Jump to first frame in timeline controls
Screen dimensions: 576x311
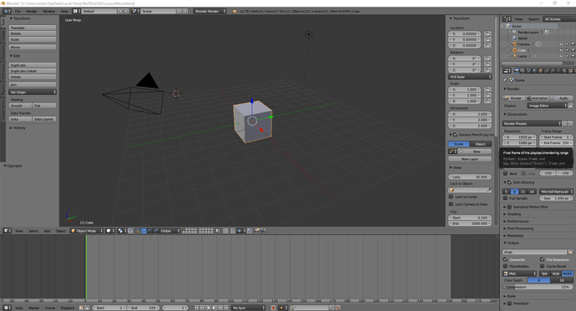click(x=197, y=308)
